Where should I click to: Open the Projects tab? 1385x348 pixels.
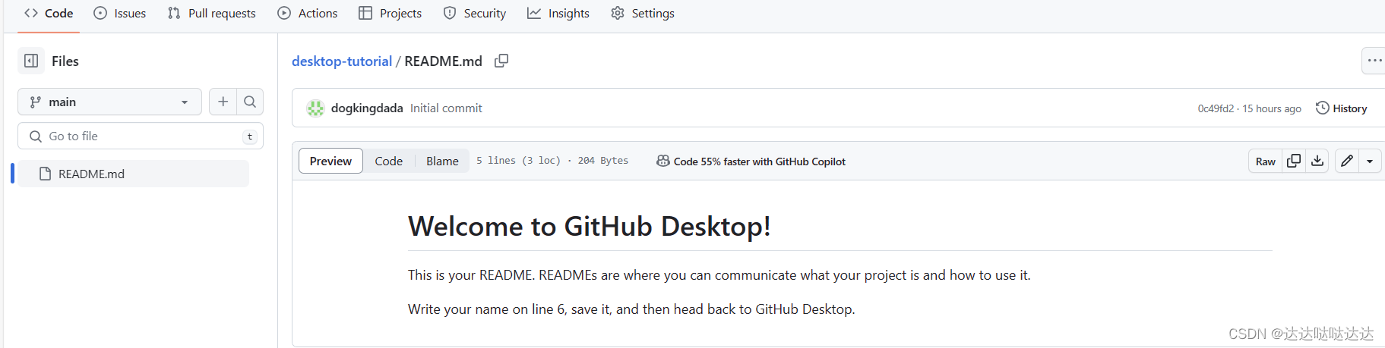[x=391, y=14]
